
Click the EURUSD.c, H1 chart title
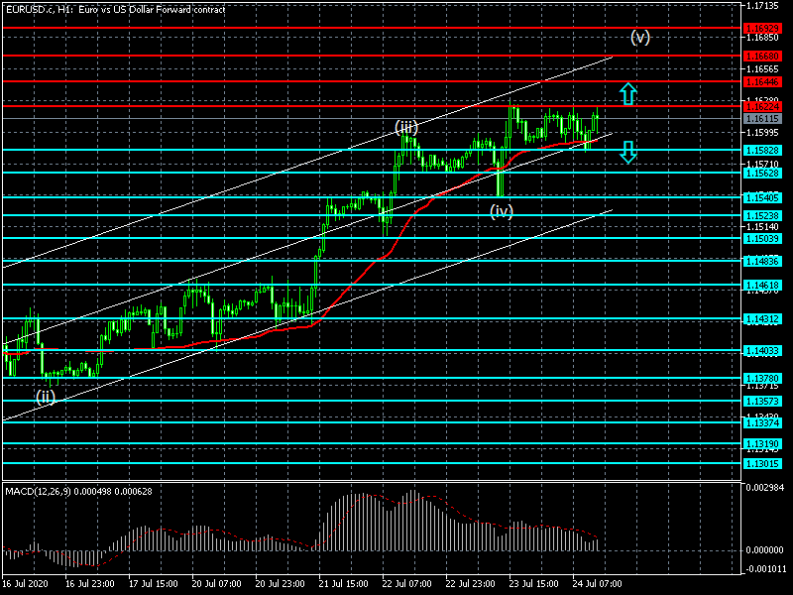115,10
